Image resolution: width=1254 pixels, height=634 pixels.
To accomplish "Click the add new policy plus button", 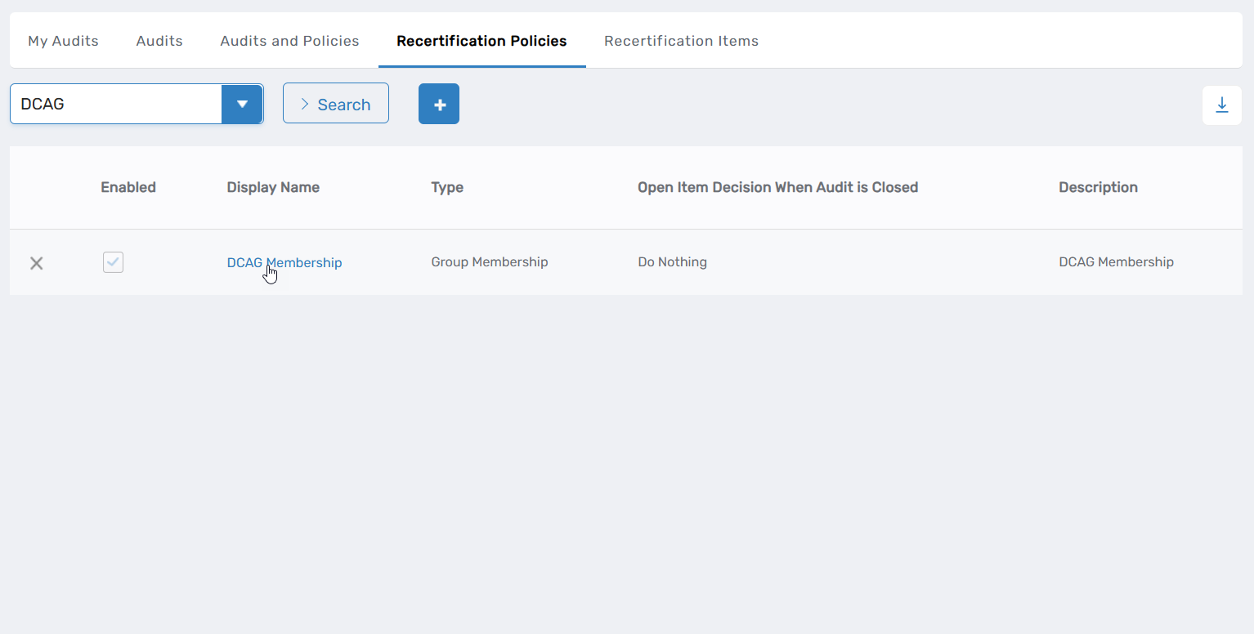I will click(439, 104).
